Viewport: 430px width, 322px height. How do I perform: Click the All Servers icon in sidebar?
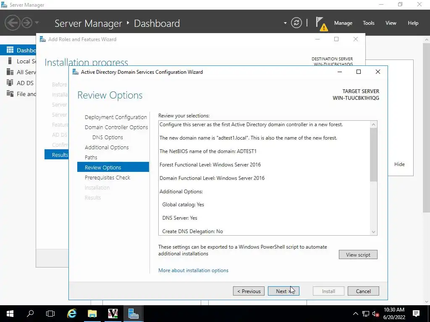pyautogui.click(x=10, y=72)
